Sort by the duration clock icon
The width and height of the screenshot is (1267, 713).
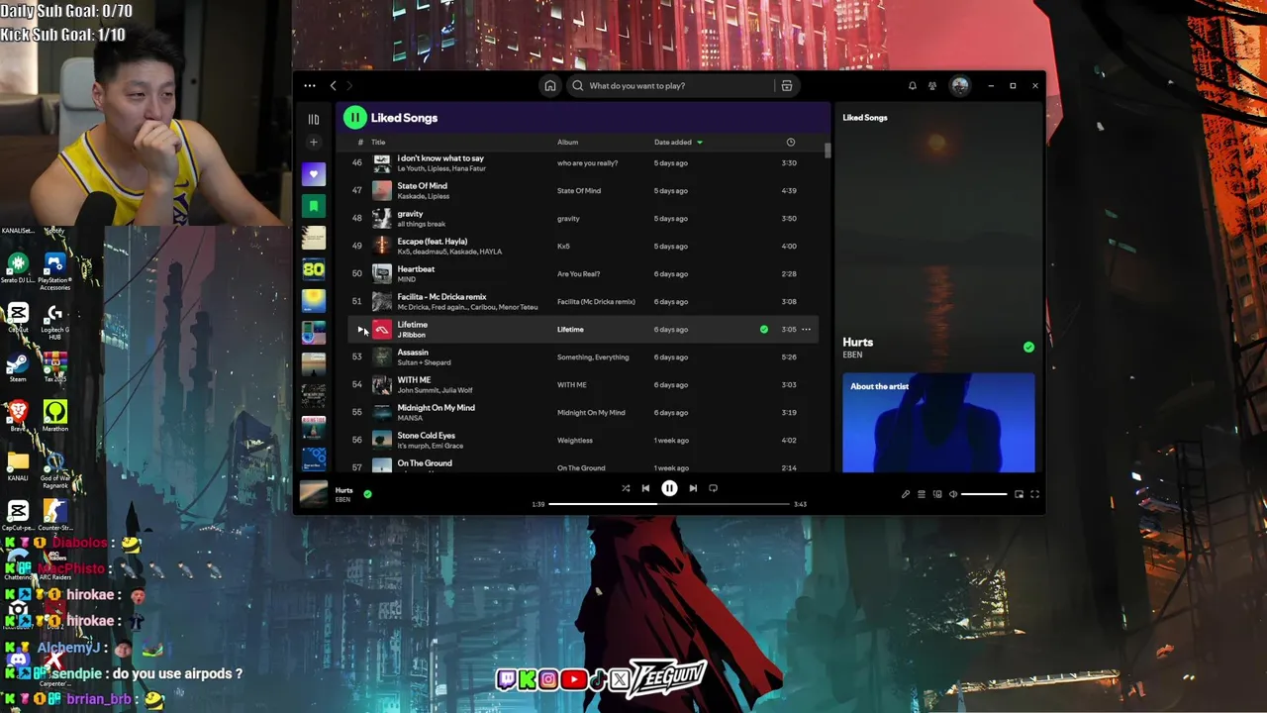pos(790,142)
